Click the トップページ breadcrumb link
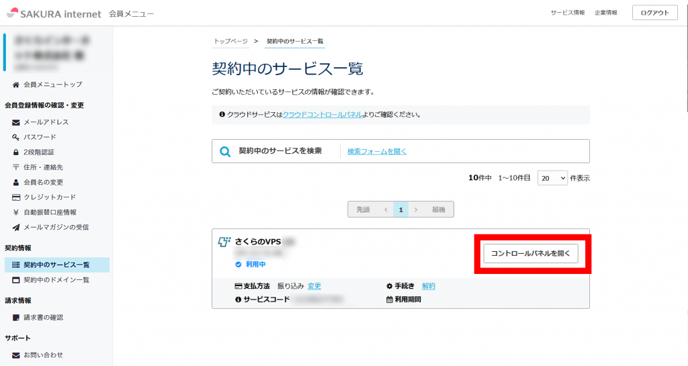The image size is (688, 366). point(231,41)
